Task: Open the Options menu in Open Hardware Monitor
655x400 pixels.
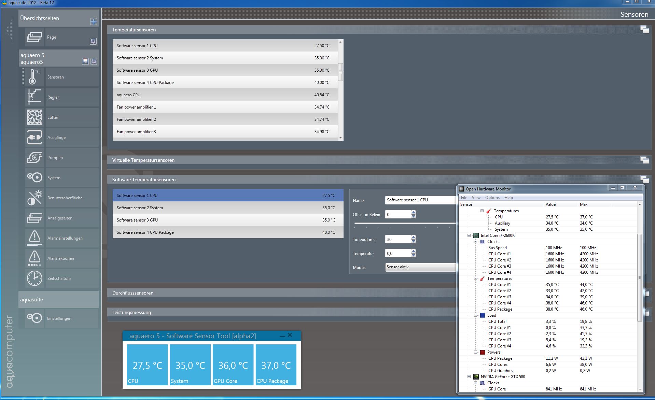Action: pos(492,198)
